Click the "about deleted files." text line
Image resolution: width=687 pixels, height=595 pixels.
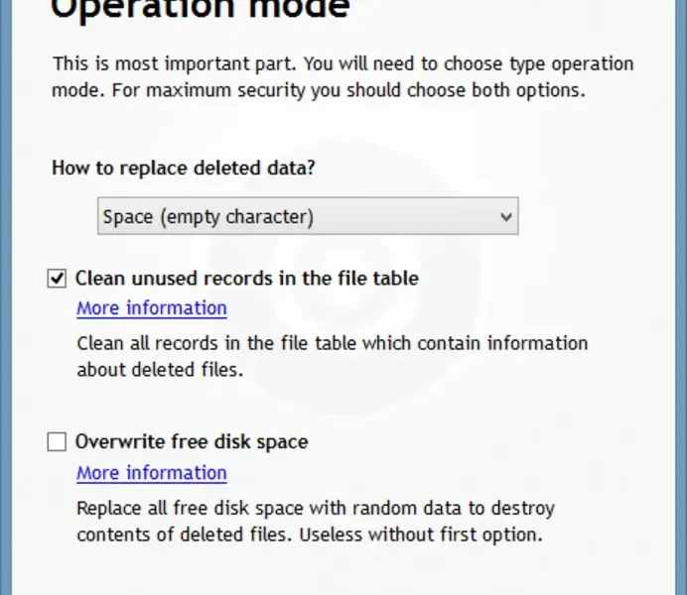coord(160,370)
